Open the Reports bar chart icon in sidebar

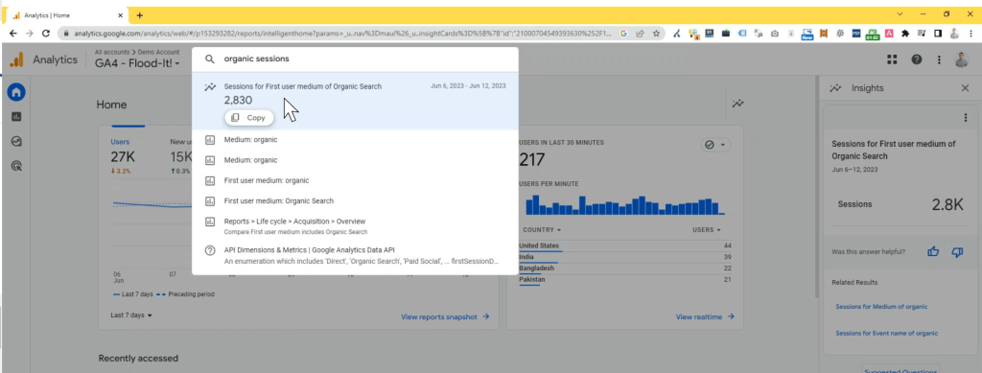[x=16, y=117]
